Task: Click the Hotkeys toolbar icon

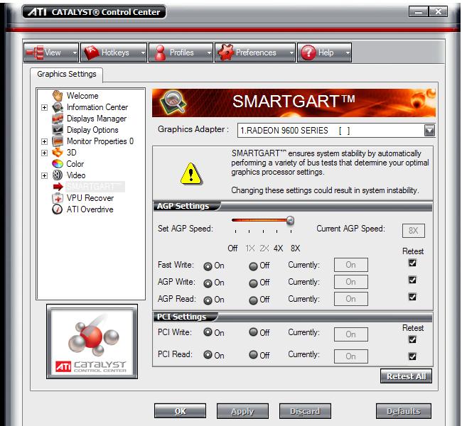Action: click(91, 53)
